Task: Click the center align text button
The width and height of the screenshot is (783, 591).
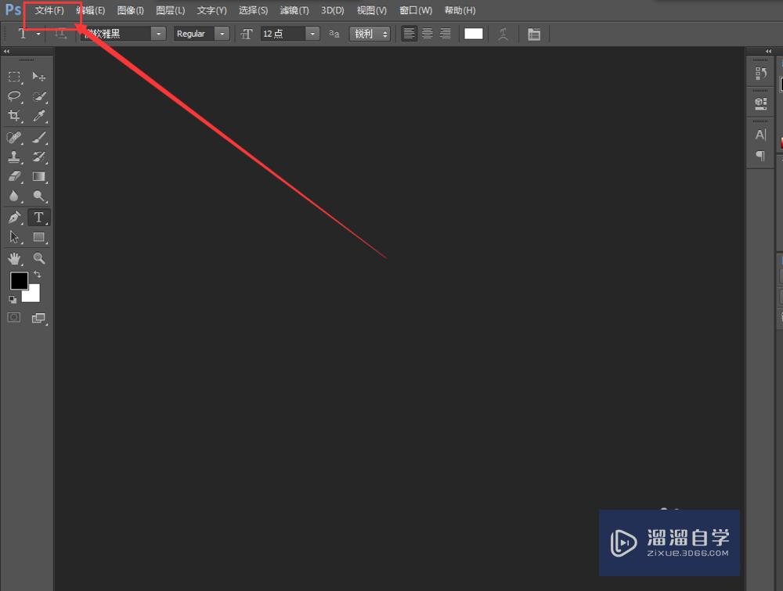Action: (428, 34)
